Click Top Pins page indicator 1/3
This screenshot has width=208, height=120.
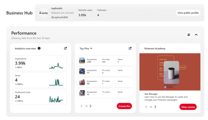coord(86,106)
